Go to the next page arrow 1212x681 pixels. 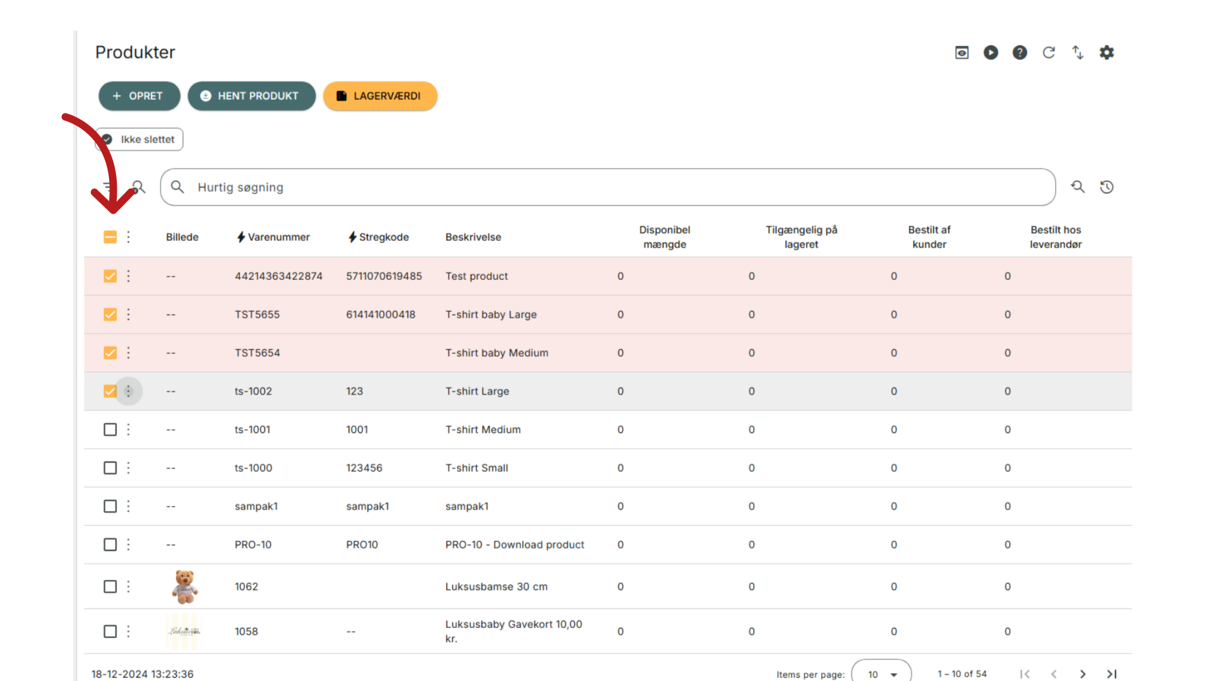point(1083,674)
